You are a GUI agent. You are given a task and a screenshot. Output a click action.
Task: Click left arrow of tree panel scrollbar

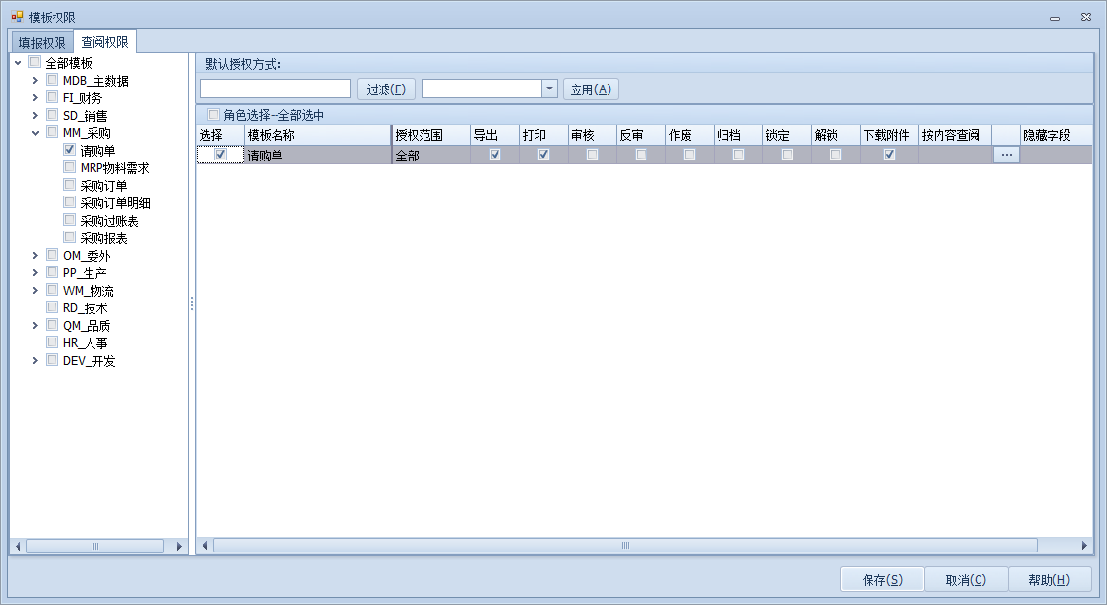(x=17, y=547)
